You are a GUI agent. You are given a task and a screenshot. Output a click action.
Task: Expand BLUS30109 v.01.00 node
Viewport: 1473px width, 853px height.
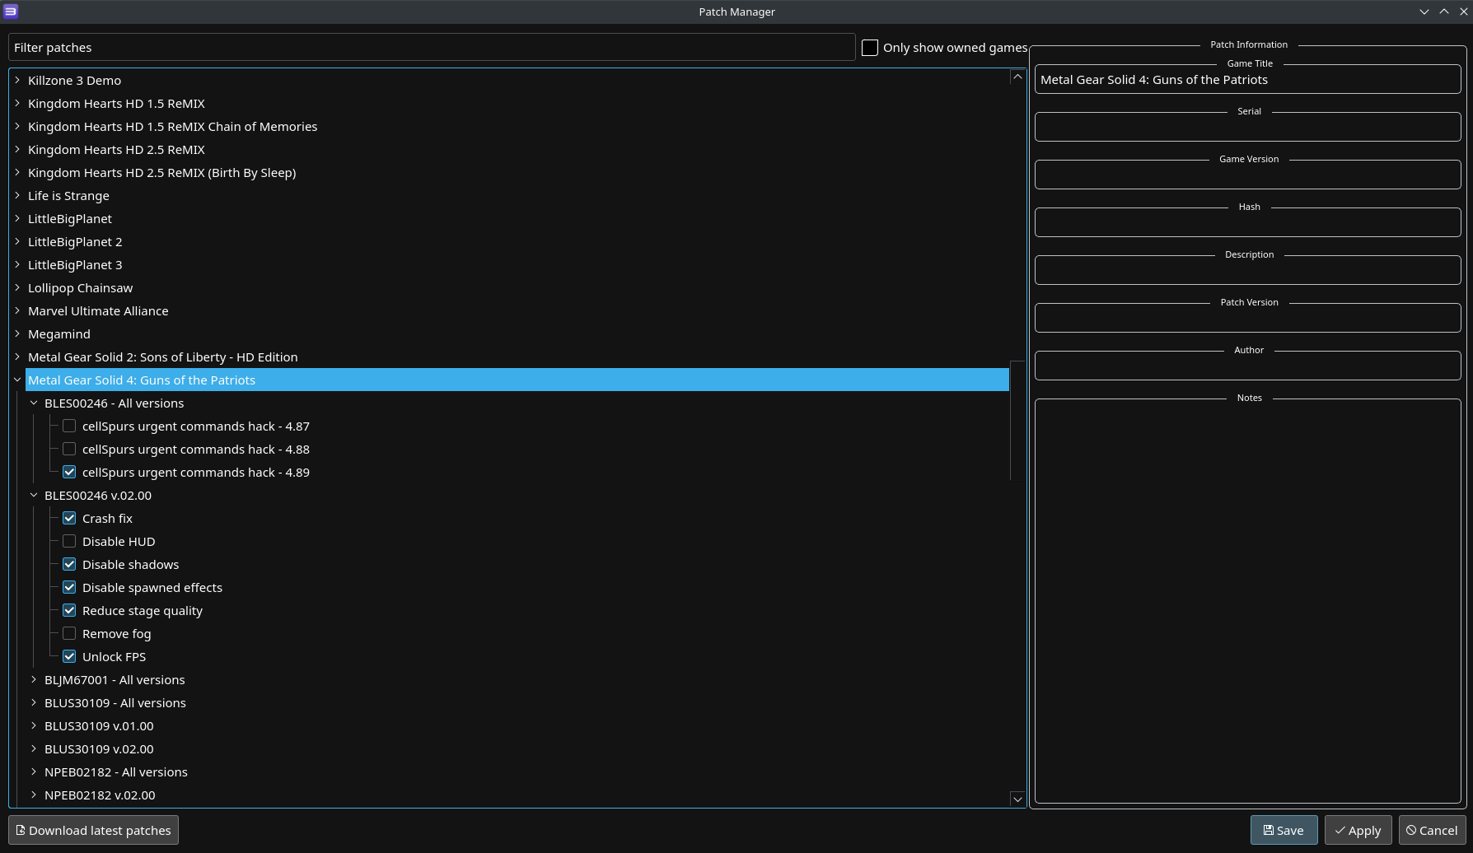tap(34, 726)
